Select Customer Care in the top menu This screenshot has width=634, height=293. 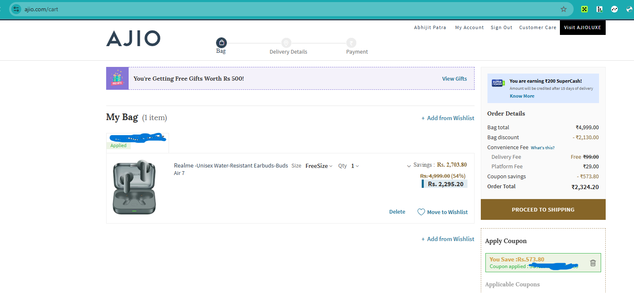coord(537,27)
